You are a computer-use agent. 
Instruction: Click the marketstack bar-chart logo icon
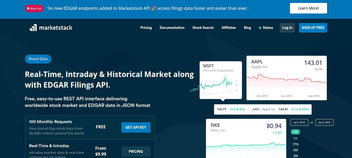(33, 28)
